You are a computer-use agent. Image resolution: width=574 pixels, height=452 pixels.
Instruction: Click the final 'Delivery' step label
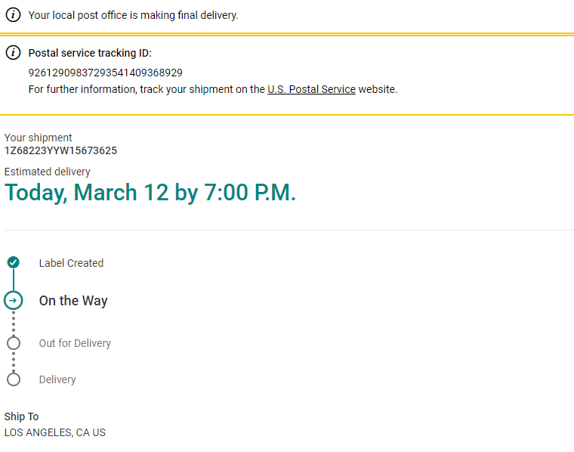tap(57, 379)
